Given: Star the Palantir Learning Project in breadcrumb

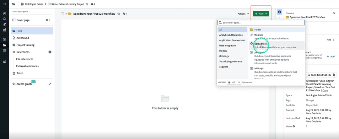Looking at the screenshot, I should tap(87, 4).
